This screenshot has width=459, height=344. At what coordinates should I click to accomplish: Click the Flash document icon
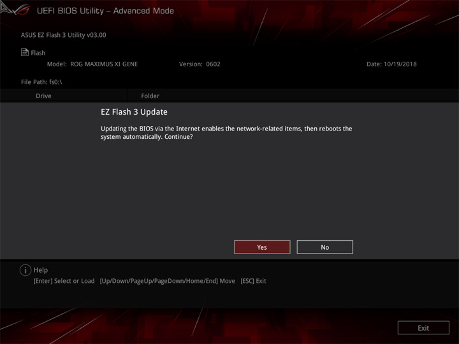point(25,52)
